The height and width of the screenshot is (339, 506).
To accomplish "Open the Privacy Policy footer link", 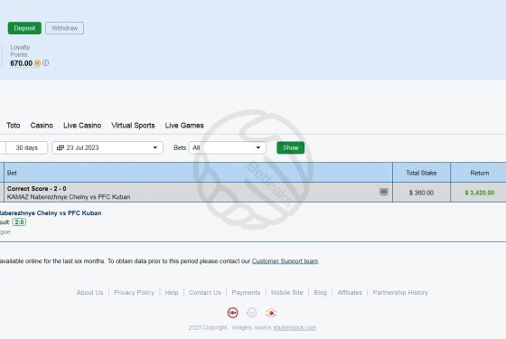I will pos(134,293).
